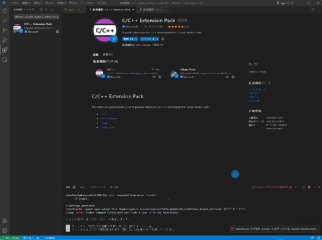Click the filter extensions funnel icon
The height and width of the screenshot is (240, 322).
coord(41,10)
